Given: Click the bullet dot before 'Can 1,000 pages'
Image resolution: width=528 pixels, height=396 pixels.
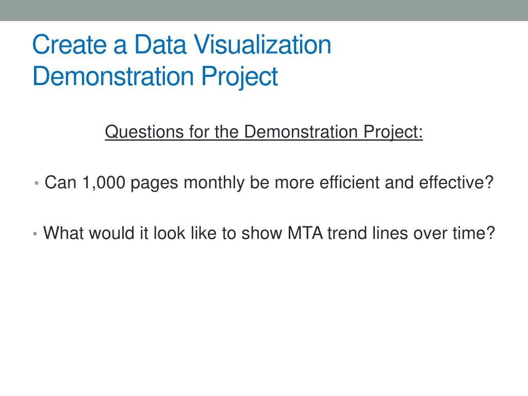Looking at the screenshot, I should [37, 184].
